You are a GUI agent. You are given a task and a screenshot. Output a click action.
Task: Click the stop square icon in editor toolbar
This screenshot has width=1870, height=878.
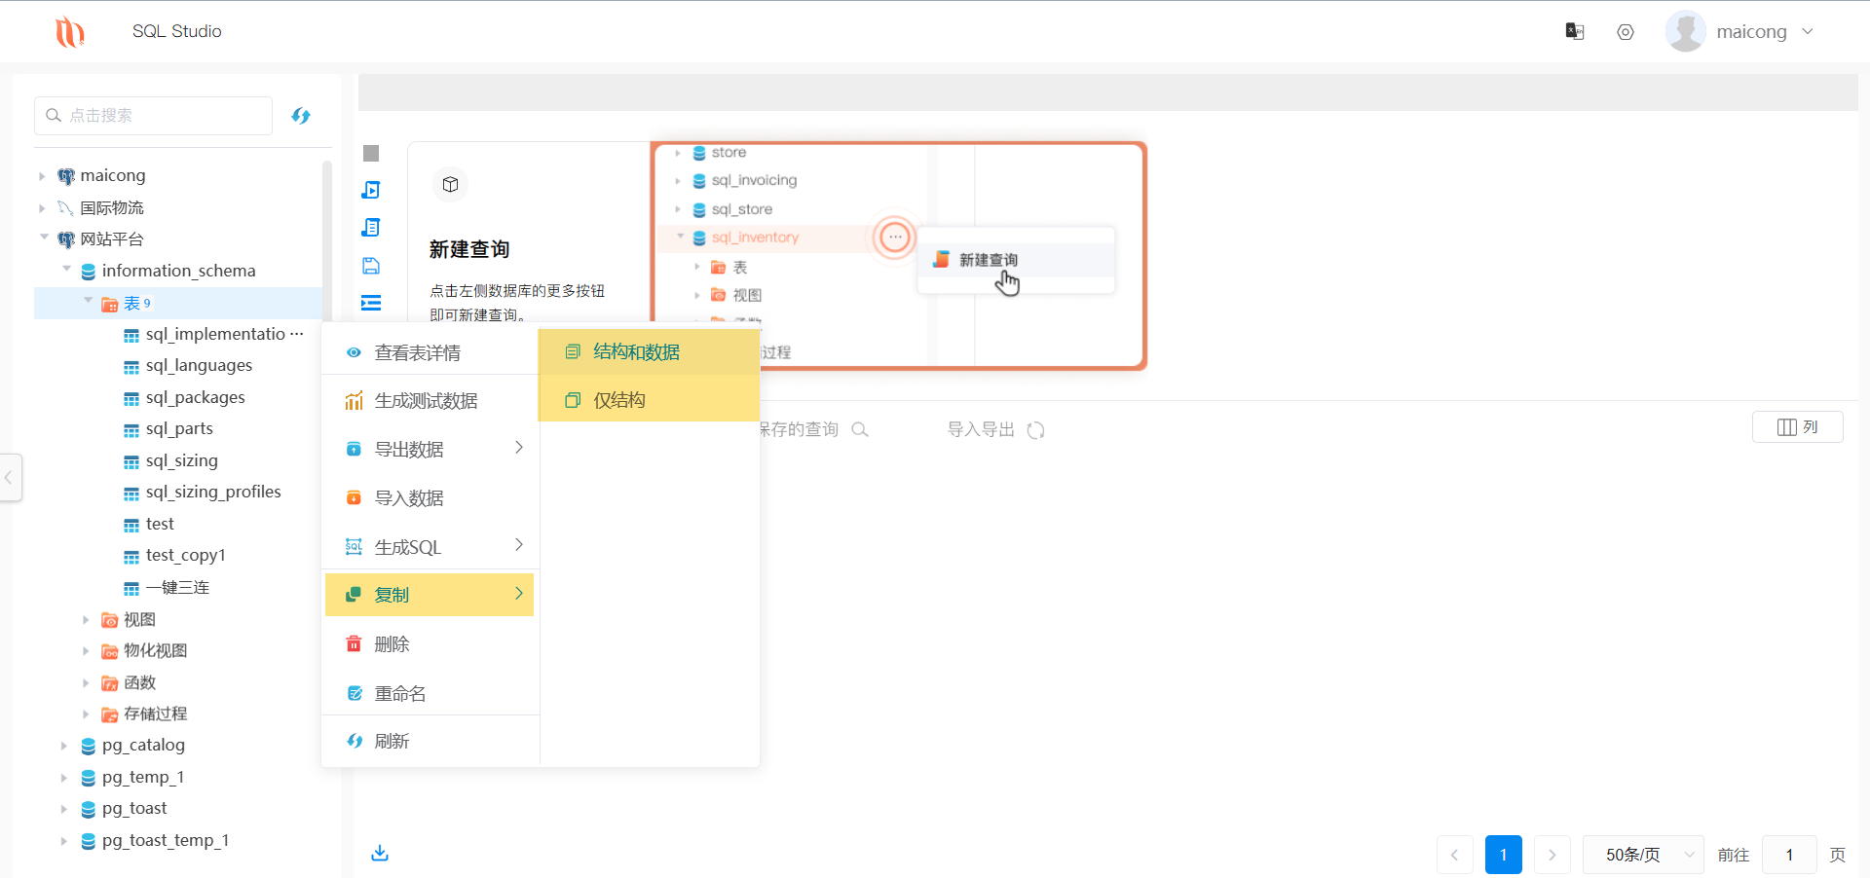pos(371,153)
